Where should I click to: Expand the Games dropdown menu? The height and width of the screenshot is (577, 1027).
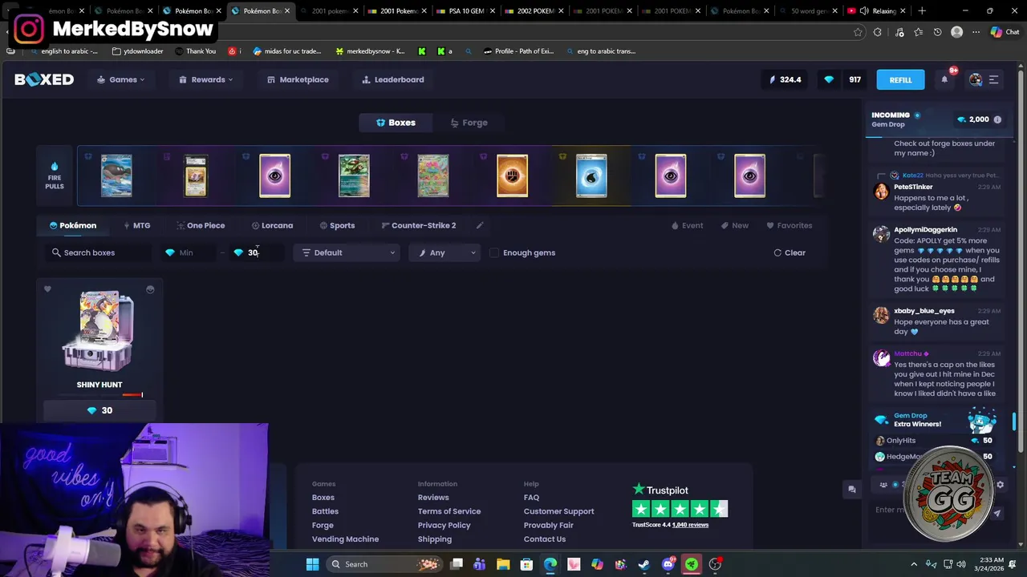[x=121, y=79]
